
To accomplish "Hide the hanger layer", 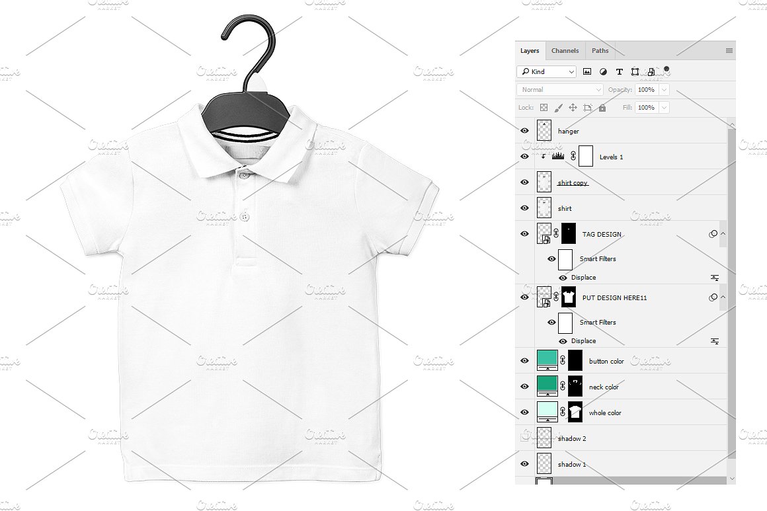I will [525, 131].
